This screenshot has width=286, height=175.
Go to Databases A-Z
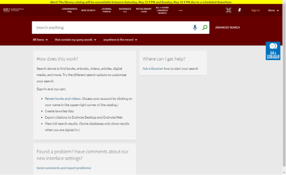click(x=125, y=10)
